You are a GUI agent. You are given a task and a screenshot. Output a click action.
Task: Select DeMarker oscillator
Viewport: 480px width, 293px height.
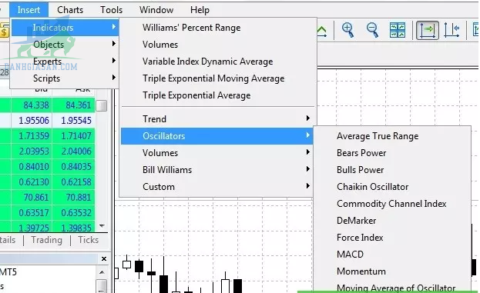pyautogui.click(x=392, y=221)
